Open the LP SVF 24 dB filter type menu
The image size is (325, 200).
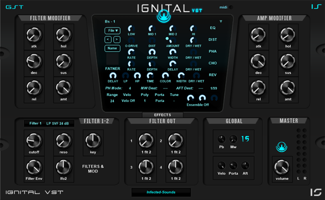click(57, 123)
